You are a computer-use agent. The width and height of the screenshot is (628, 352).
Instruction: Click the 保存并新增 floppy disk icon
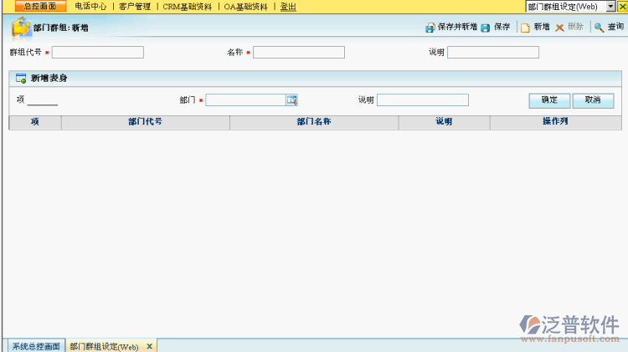[430, 28]
